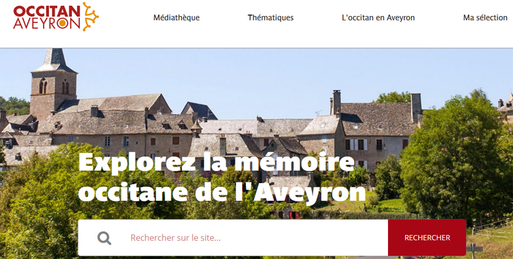Click the red RECHERCHER button
Screen dimensions: 513x259
coord(427,237)
